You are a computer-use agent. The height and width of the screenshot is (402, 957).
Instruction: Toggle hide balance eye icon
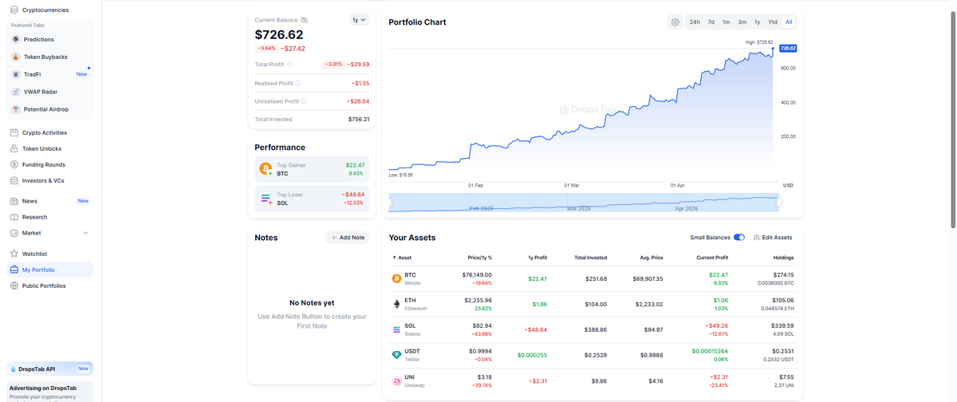click(x=304, y=20)
